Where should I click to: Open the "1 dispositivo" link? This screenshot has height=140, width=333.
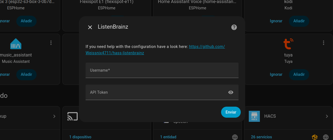(80, 137)
